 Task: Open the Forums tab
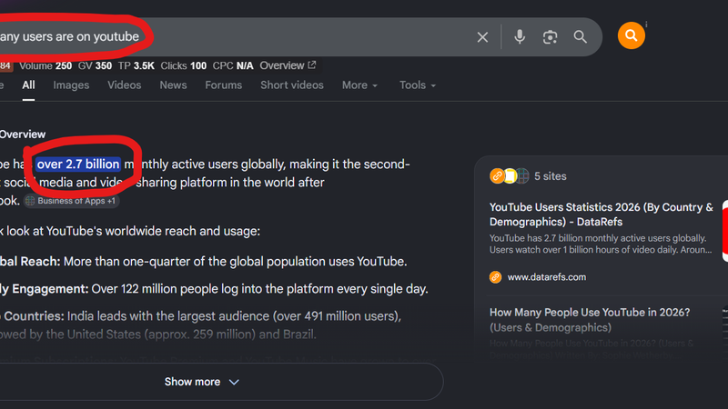pyautogui.click(x=223, y=85)
